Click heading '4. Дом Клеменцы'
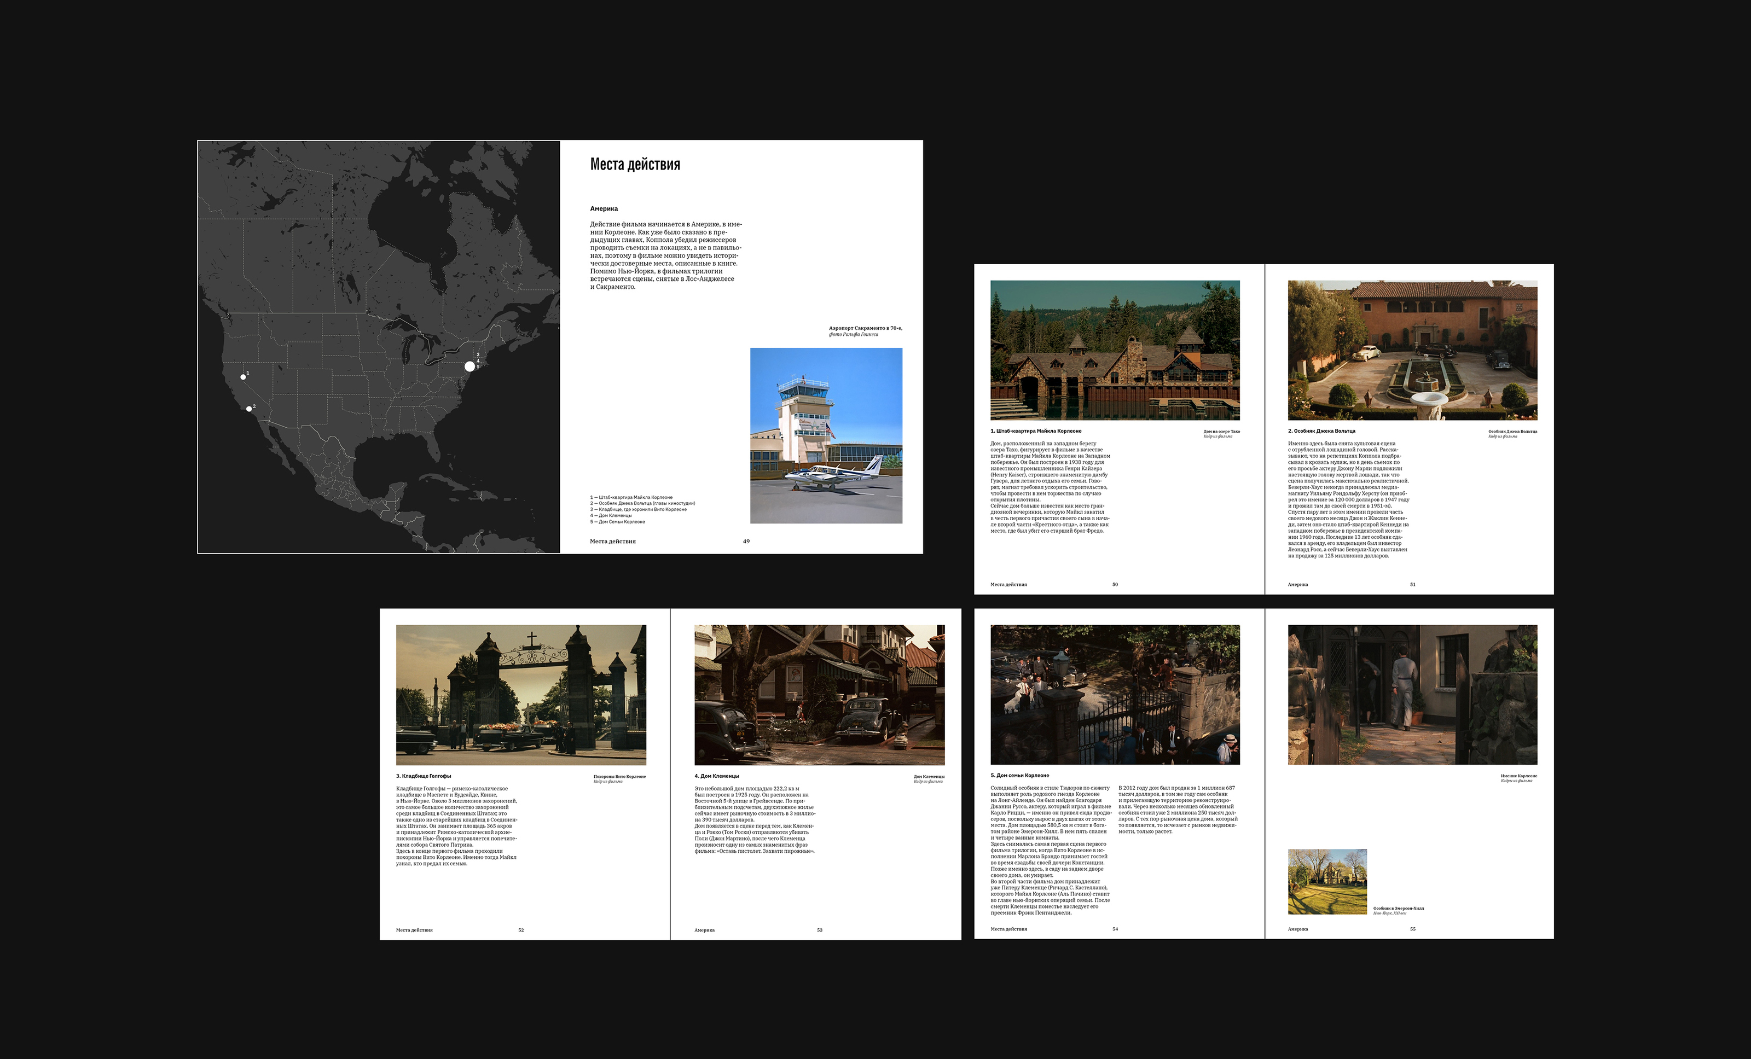Viewport: 1751px width, 1059px height. click(716, 776)
